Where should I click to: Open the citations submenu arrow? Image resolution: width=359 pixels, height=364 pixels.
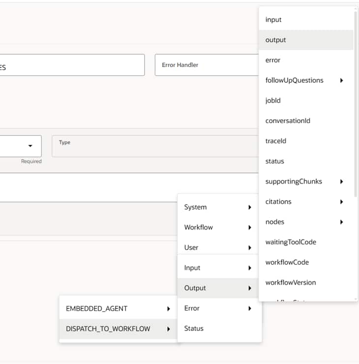click(341, 201)
